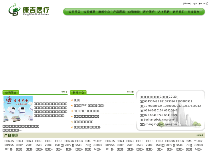
Task: Open first ECG-1250C product link
Action: [49, 145]
